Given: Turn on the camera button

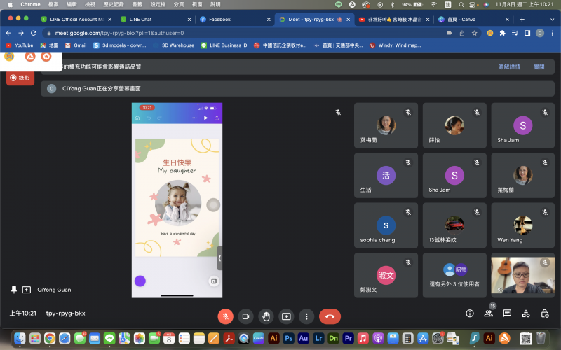Looking at the screenshot, I should [245, 316].
